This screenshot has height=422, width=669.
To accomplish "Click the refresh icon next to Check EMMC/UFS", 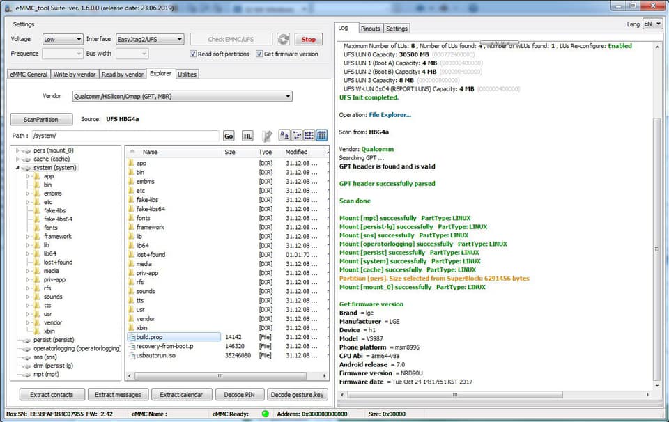I will click(x=283, y=39).
